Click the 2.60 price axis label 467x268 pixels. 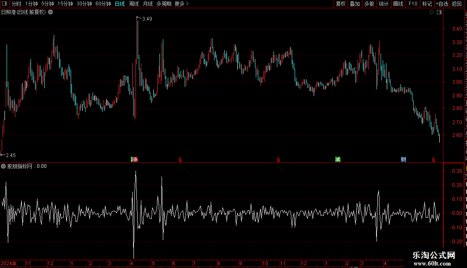pyautogui.click(x=457, y=135)
